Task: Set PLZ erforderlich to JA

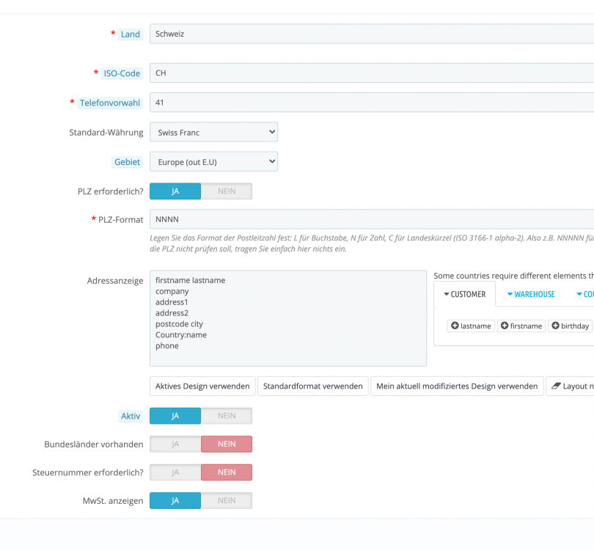Action: [x=175, y=191]
